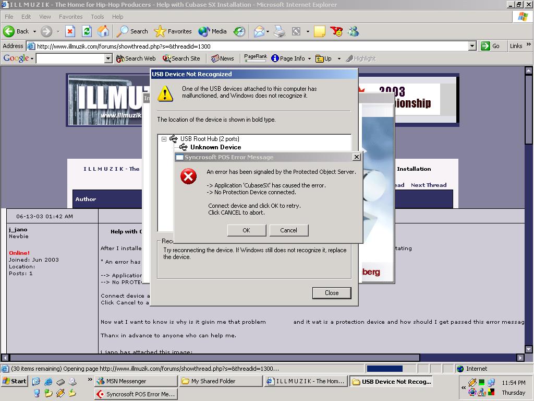Open the Favorites star in the toolbar
The height and width of the screenshot is (401, 534).
(x=173, y=31)
